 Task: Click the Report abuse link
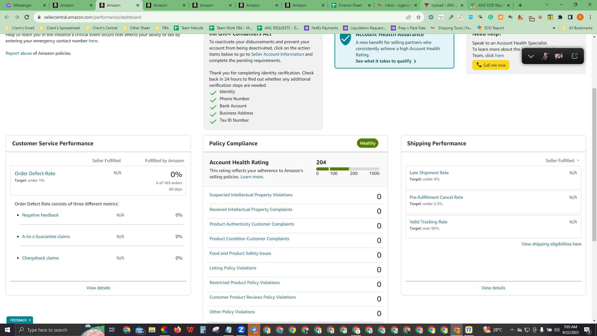coord(19,53)
